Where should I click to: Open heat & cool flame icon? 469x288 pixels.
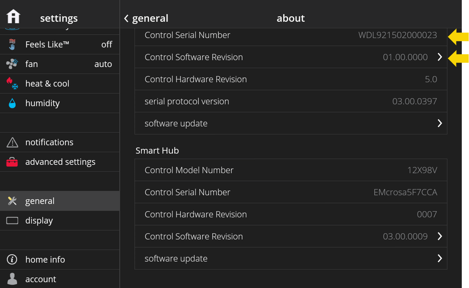12,84
